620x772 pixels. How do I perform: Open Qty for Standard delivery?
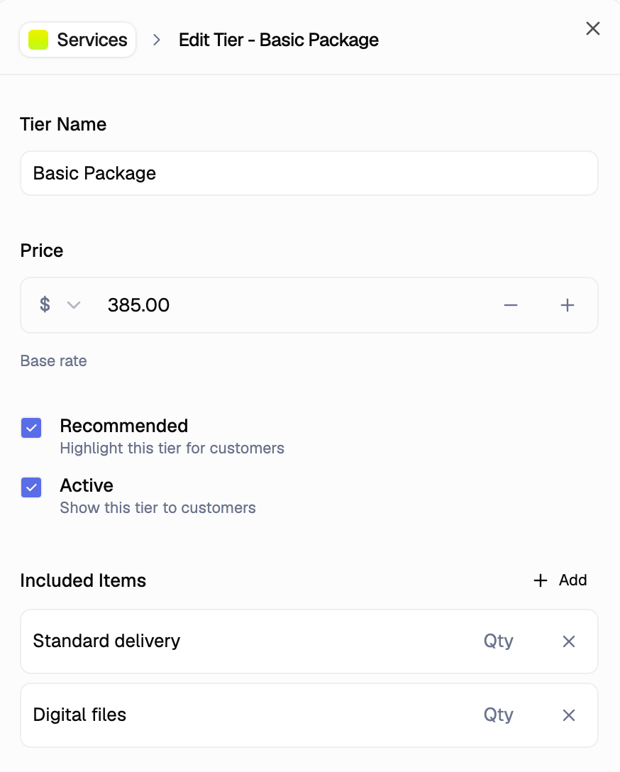click(499, 641)
